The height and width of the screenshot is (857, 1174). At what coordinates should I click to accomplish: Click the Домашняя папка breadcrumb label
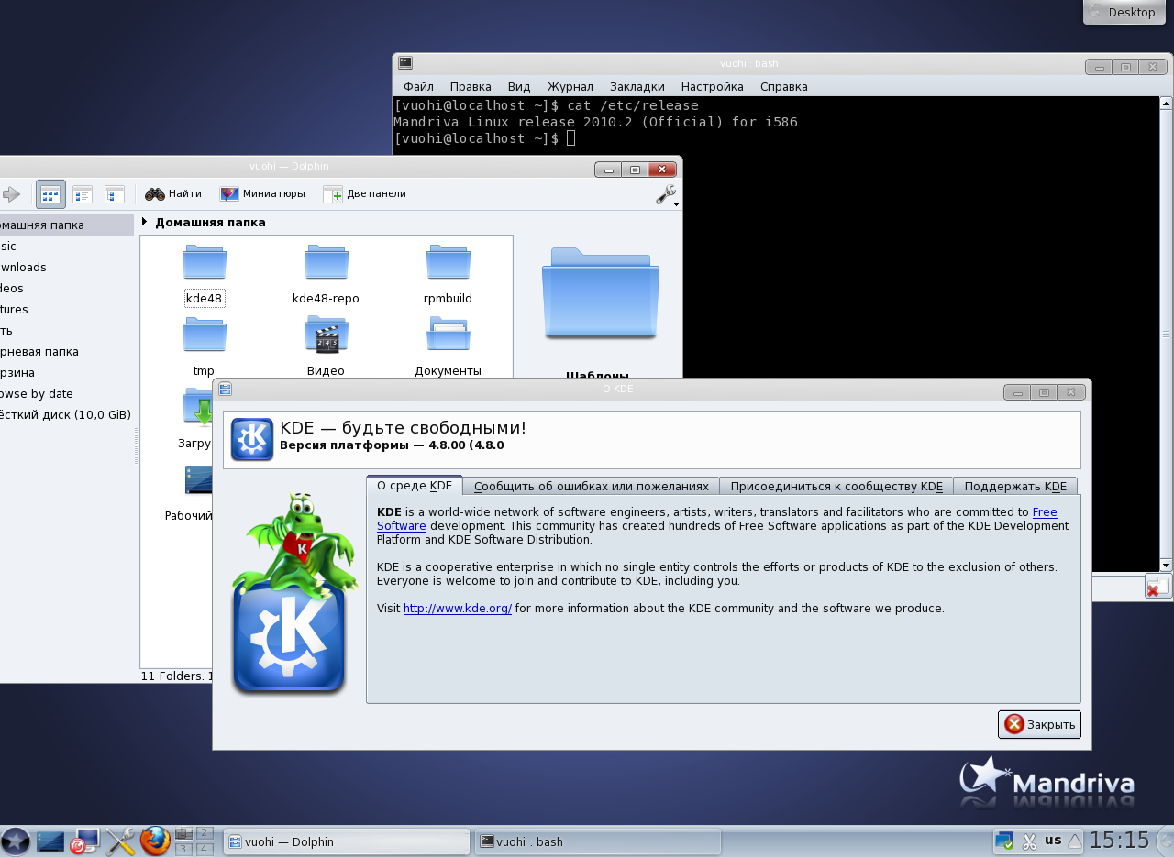coord(210,222)
